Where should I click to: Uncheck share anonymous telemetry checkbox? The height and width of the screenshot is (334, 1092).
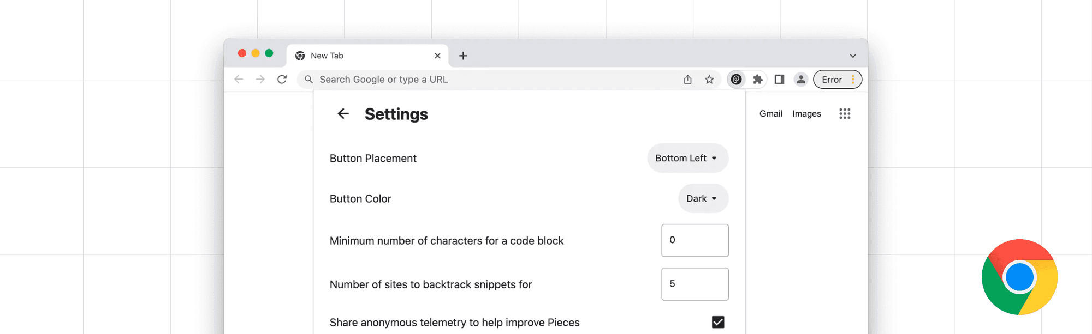pos(718,322)
